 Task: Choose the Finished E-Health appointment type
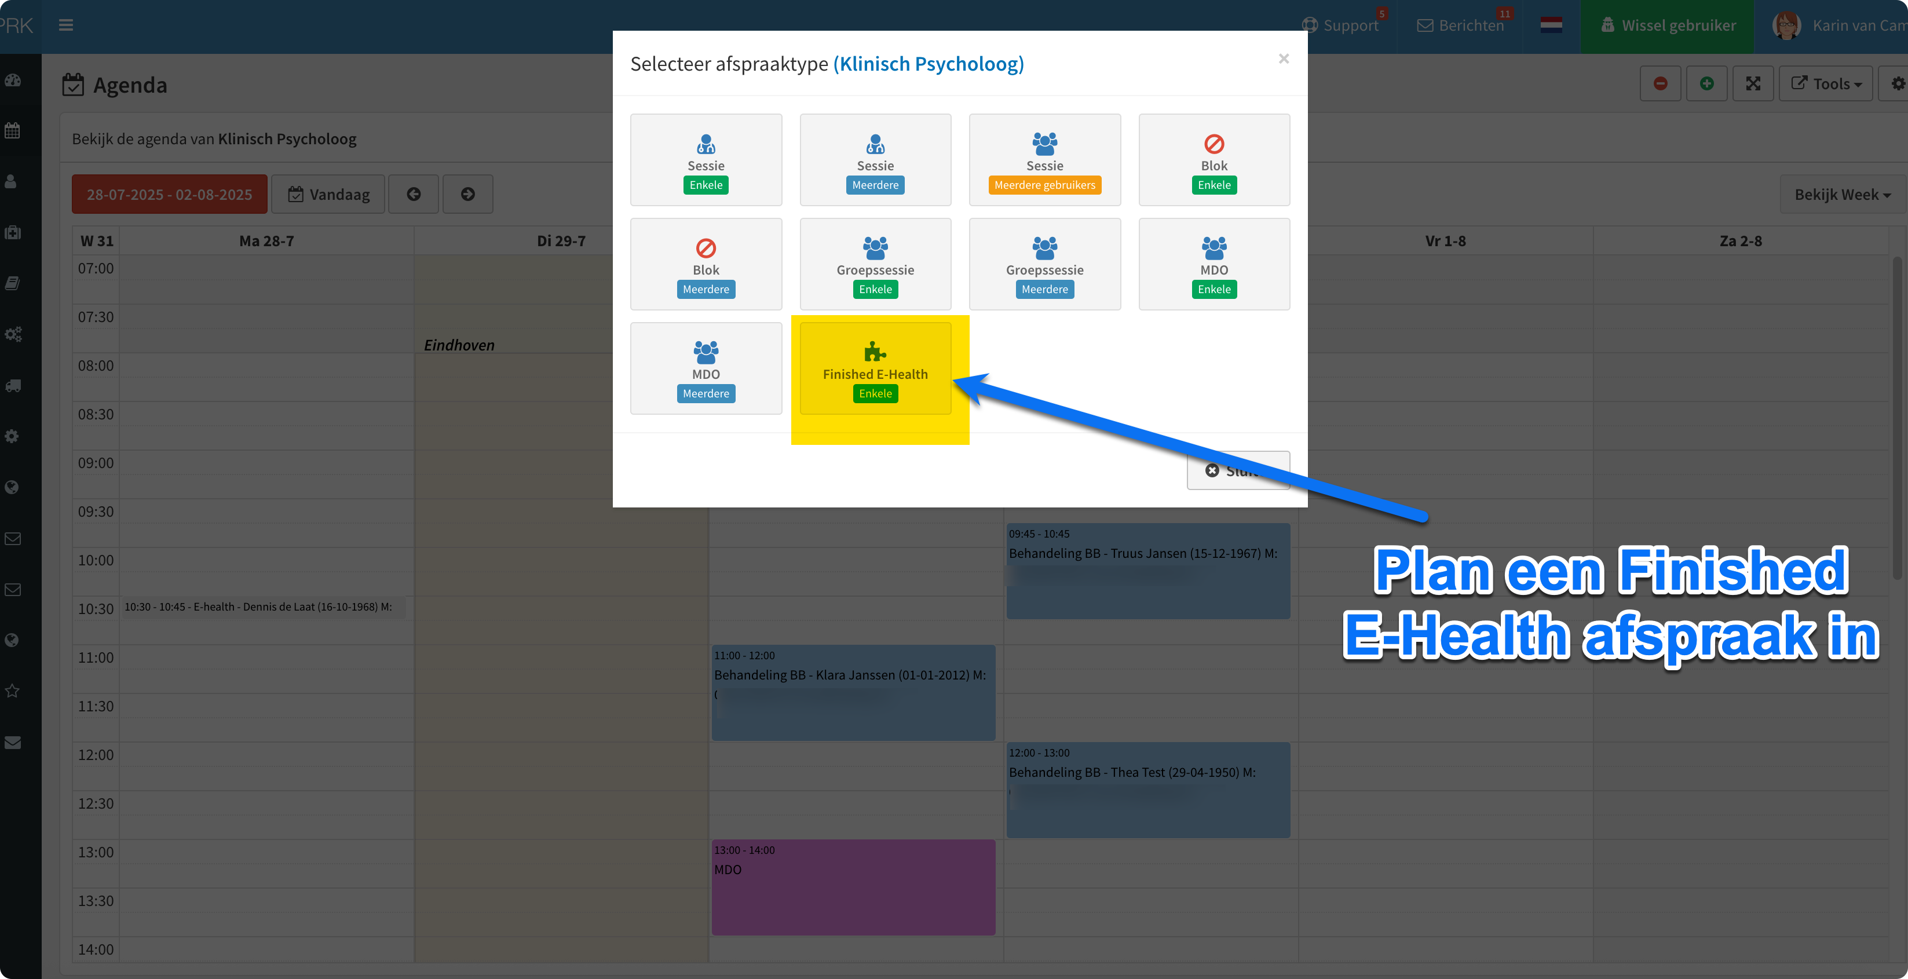click(x=875, y=368)
